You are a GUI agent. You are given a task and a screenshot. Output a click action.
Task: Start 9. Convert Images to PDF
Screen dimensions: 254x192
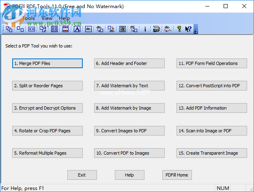(x=129, y=131)
